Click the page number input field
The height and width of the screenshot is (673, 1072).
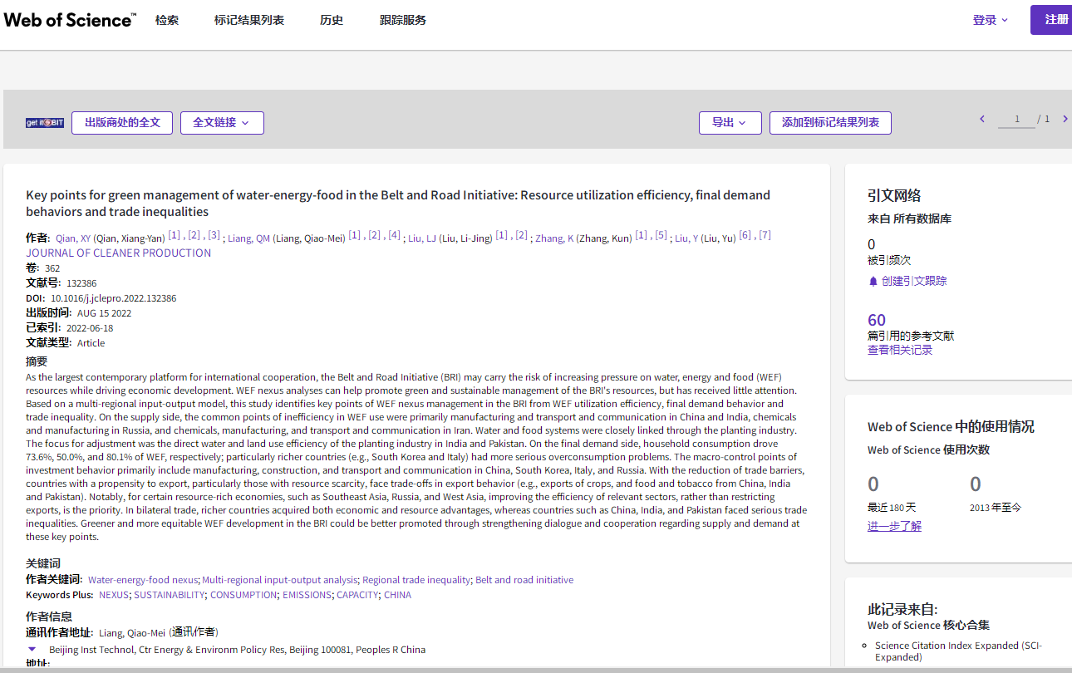click(1018, 120)
